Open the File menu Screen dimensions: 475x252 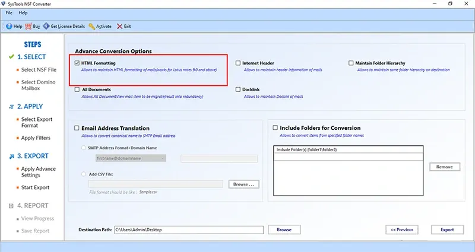pyautogui.click(x=9, y=12)
